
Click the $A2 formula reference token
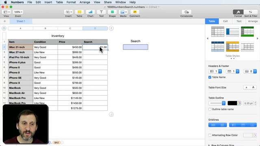pyautogui.click(x=56, y=142)
